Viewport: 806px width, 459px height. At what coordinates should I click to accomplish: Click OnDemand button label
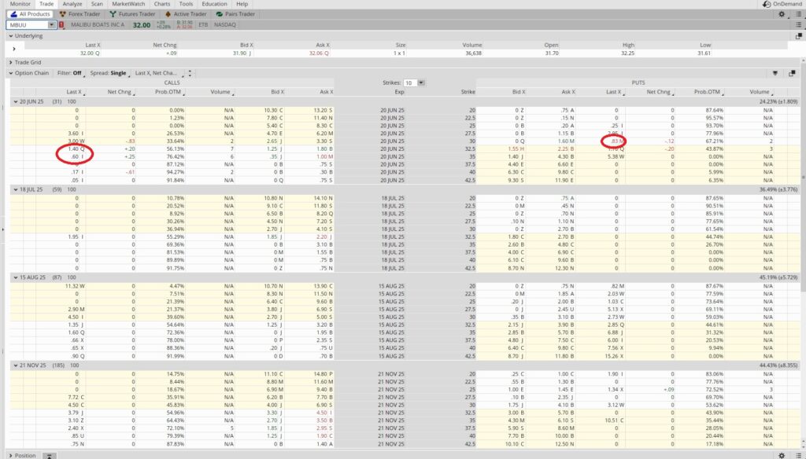[787, 4]
